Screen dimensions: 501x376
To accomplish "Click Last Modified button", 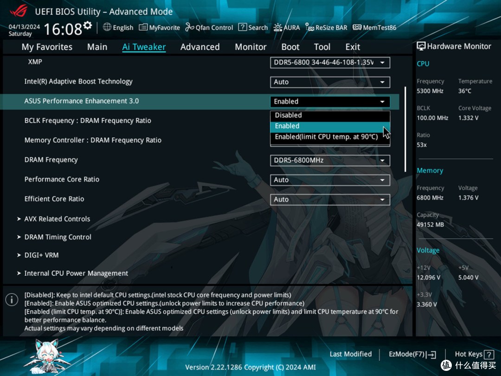I will click(351, 354).
